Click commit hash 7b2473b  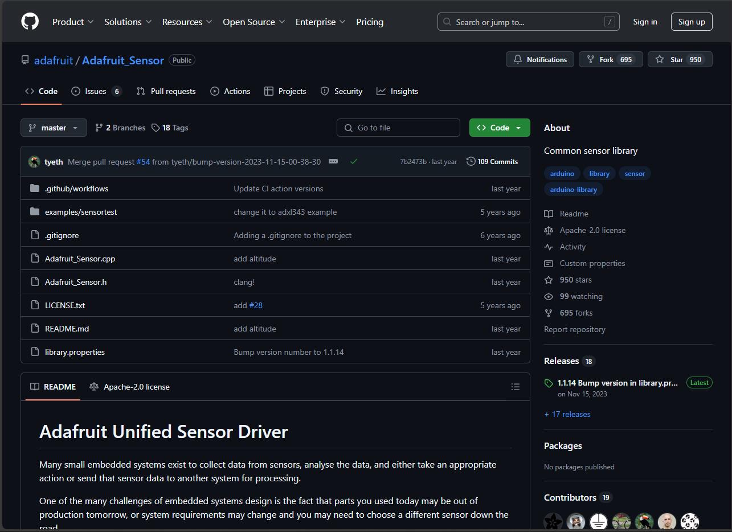click(x=413, y=162)
